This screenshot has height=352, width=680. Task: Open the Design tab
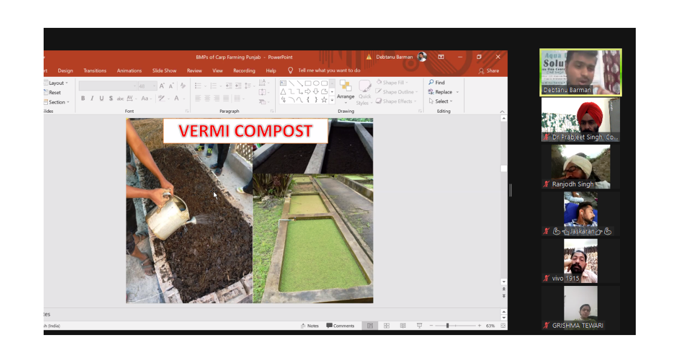pyautogui.click(x=65, y=71)
